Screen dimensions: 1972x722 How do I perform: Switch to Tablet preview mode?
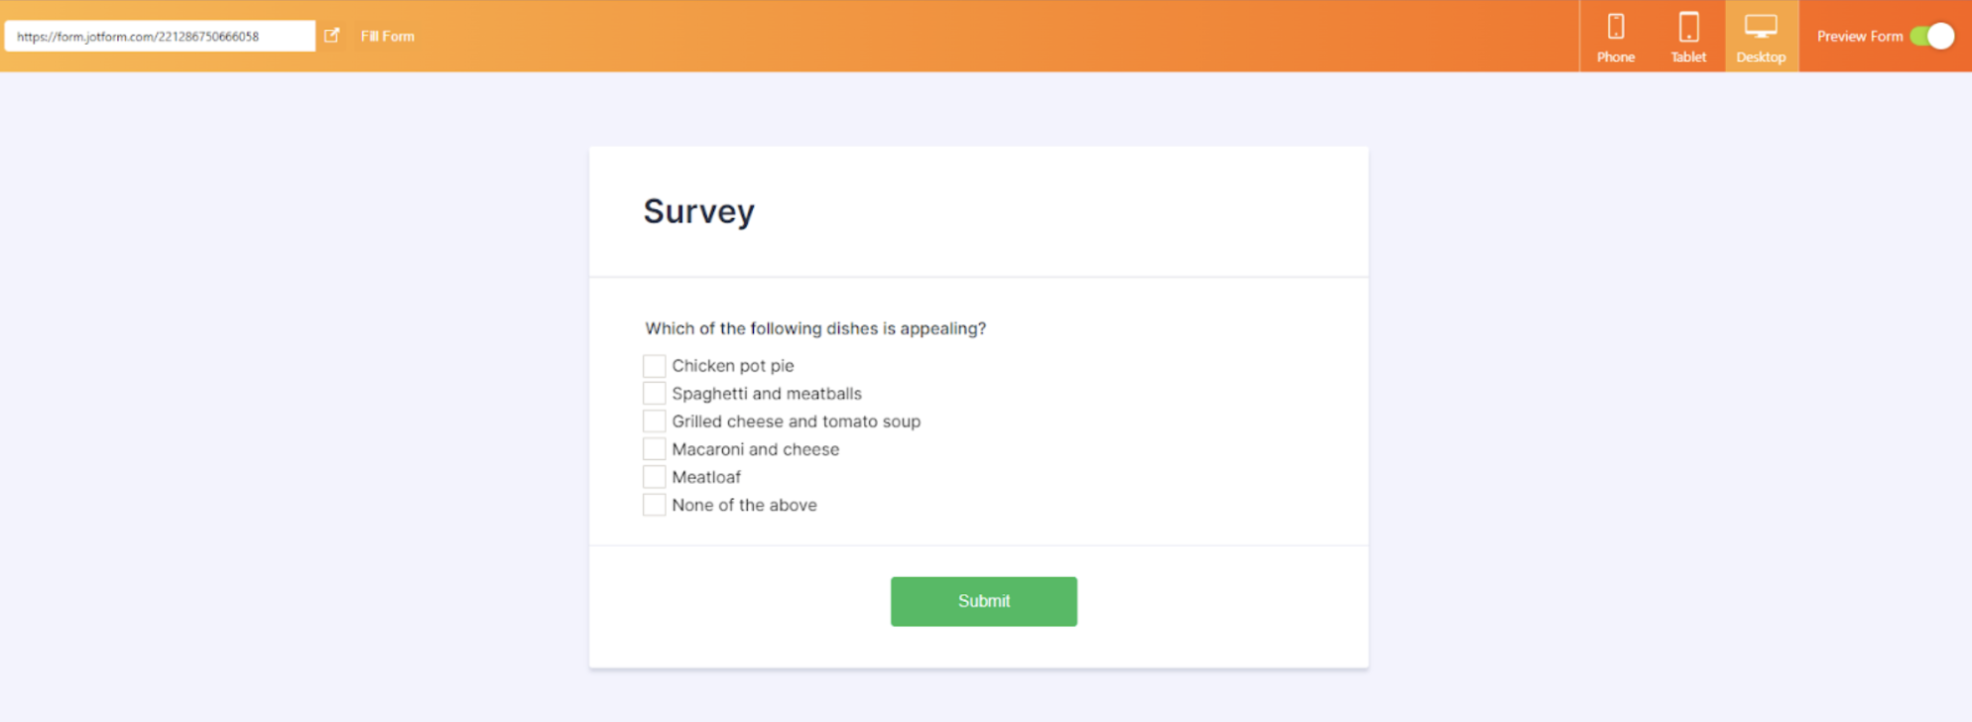tap(1687, 37)
